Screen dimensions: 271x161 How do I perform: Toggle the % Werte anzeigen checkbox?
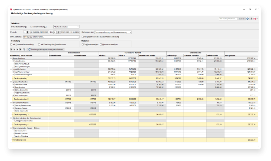83,44
